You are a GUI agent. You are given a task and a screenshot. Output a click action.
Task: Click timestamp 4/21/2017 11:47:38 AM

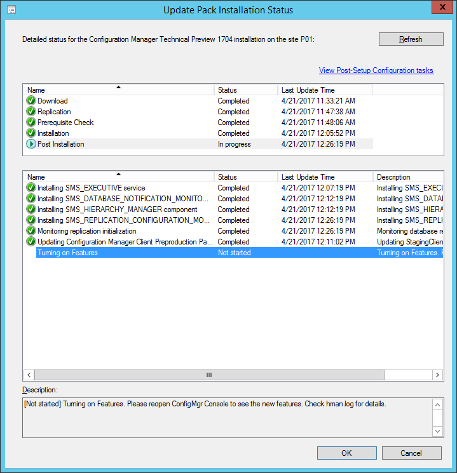(x=318, y=112)
